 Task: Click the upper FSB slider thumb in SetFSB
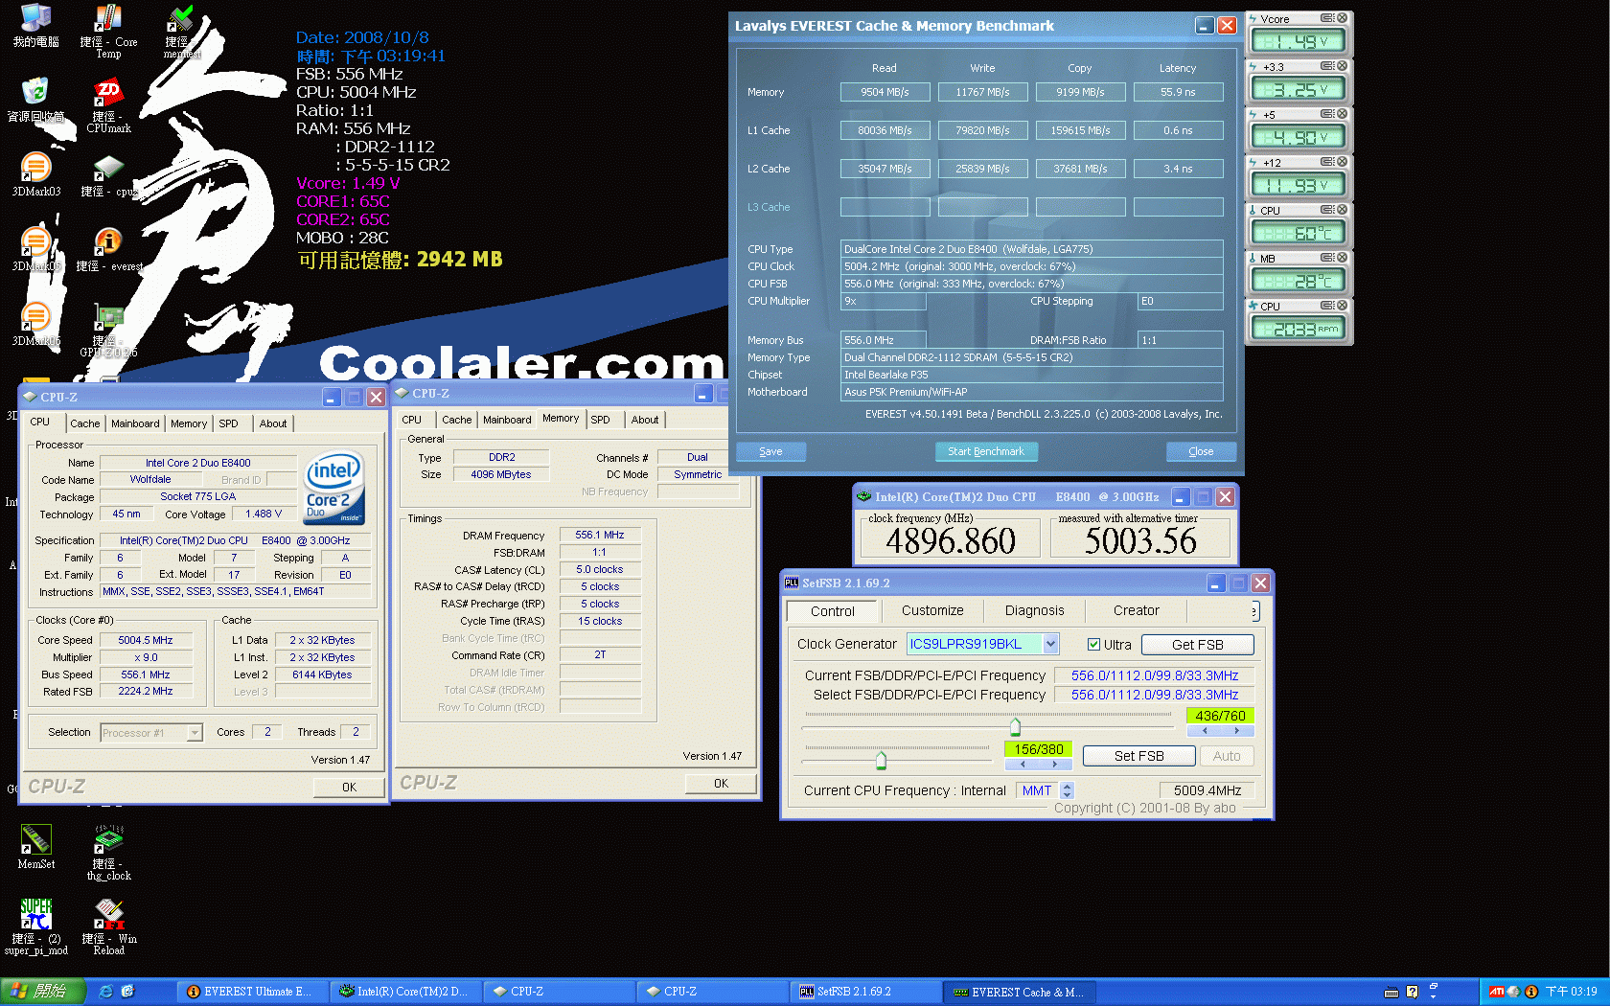coord(1015,726)
